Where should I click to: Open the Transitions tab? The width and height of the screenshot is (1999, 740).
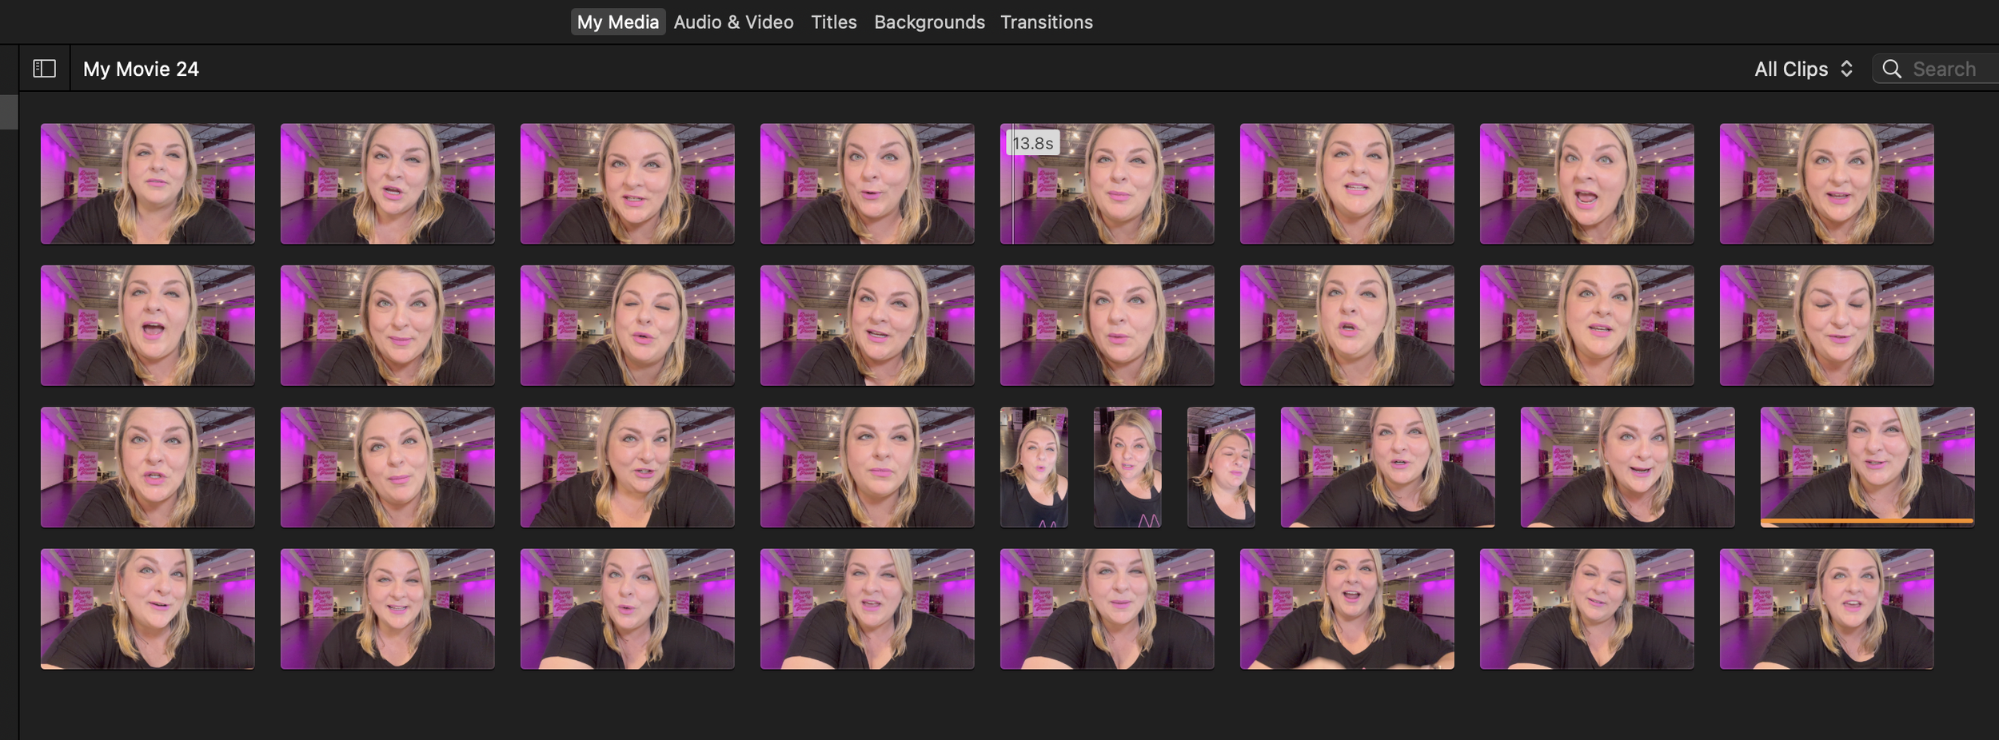click(x=1046, y=22)
